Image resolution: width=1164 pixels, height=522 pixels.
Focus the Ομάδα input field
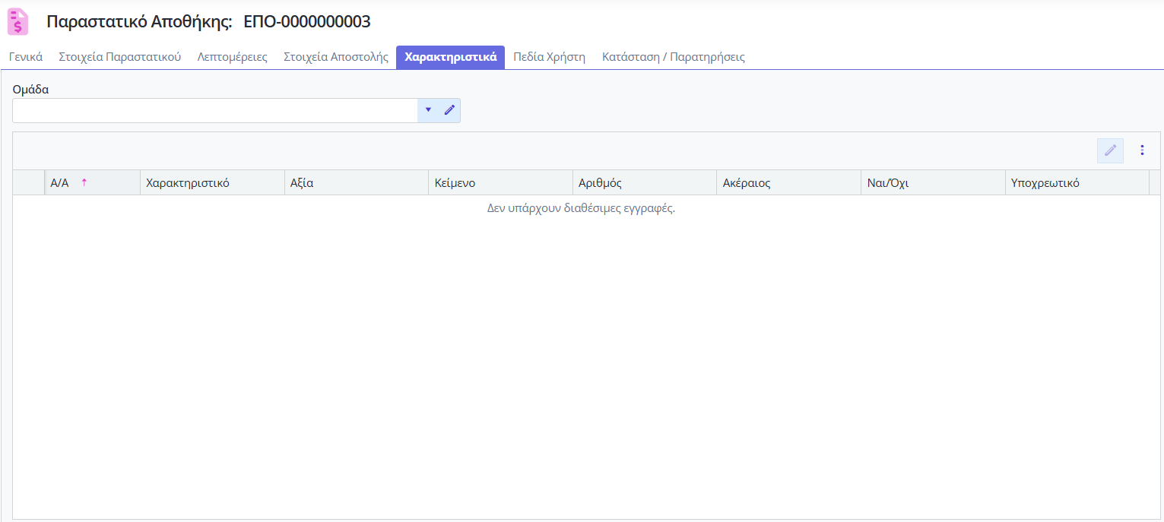pyautogui.click(x=214, y=110)
